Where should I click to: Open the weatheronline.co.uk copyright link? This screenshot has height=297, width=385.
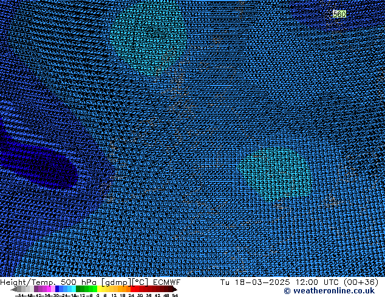point(329,291)
